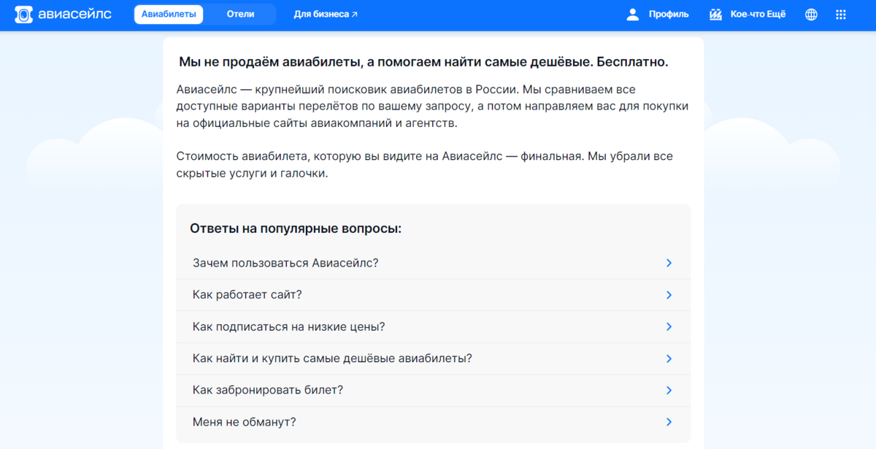The height and width of the screenshot is (449, 876).
Task: Expand "Как найти и купить самые дешёвые авиабилеты?"
Action: pos(434,358)
